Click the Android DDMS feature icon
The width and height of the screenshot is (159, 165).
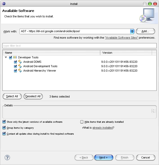coord(20,62)
